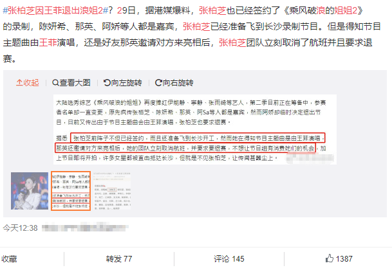
Task: Click the 查看大图 text label
Action: (75, 83)
